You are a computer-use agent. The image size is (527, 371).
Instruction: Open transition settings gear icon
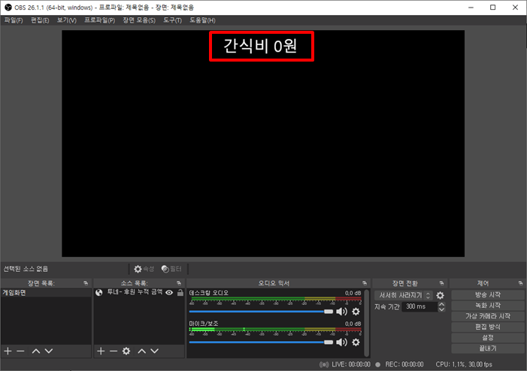(x=440, y=295)
